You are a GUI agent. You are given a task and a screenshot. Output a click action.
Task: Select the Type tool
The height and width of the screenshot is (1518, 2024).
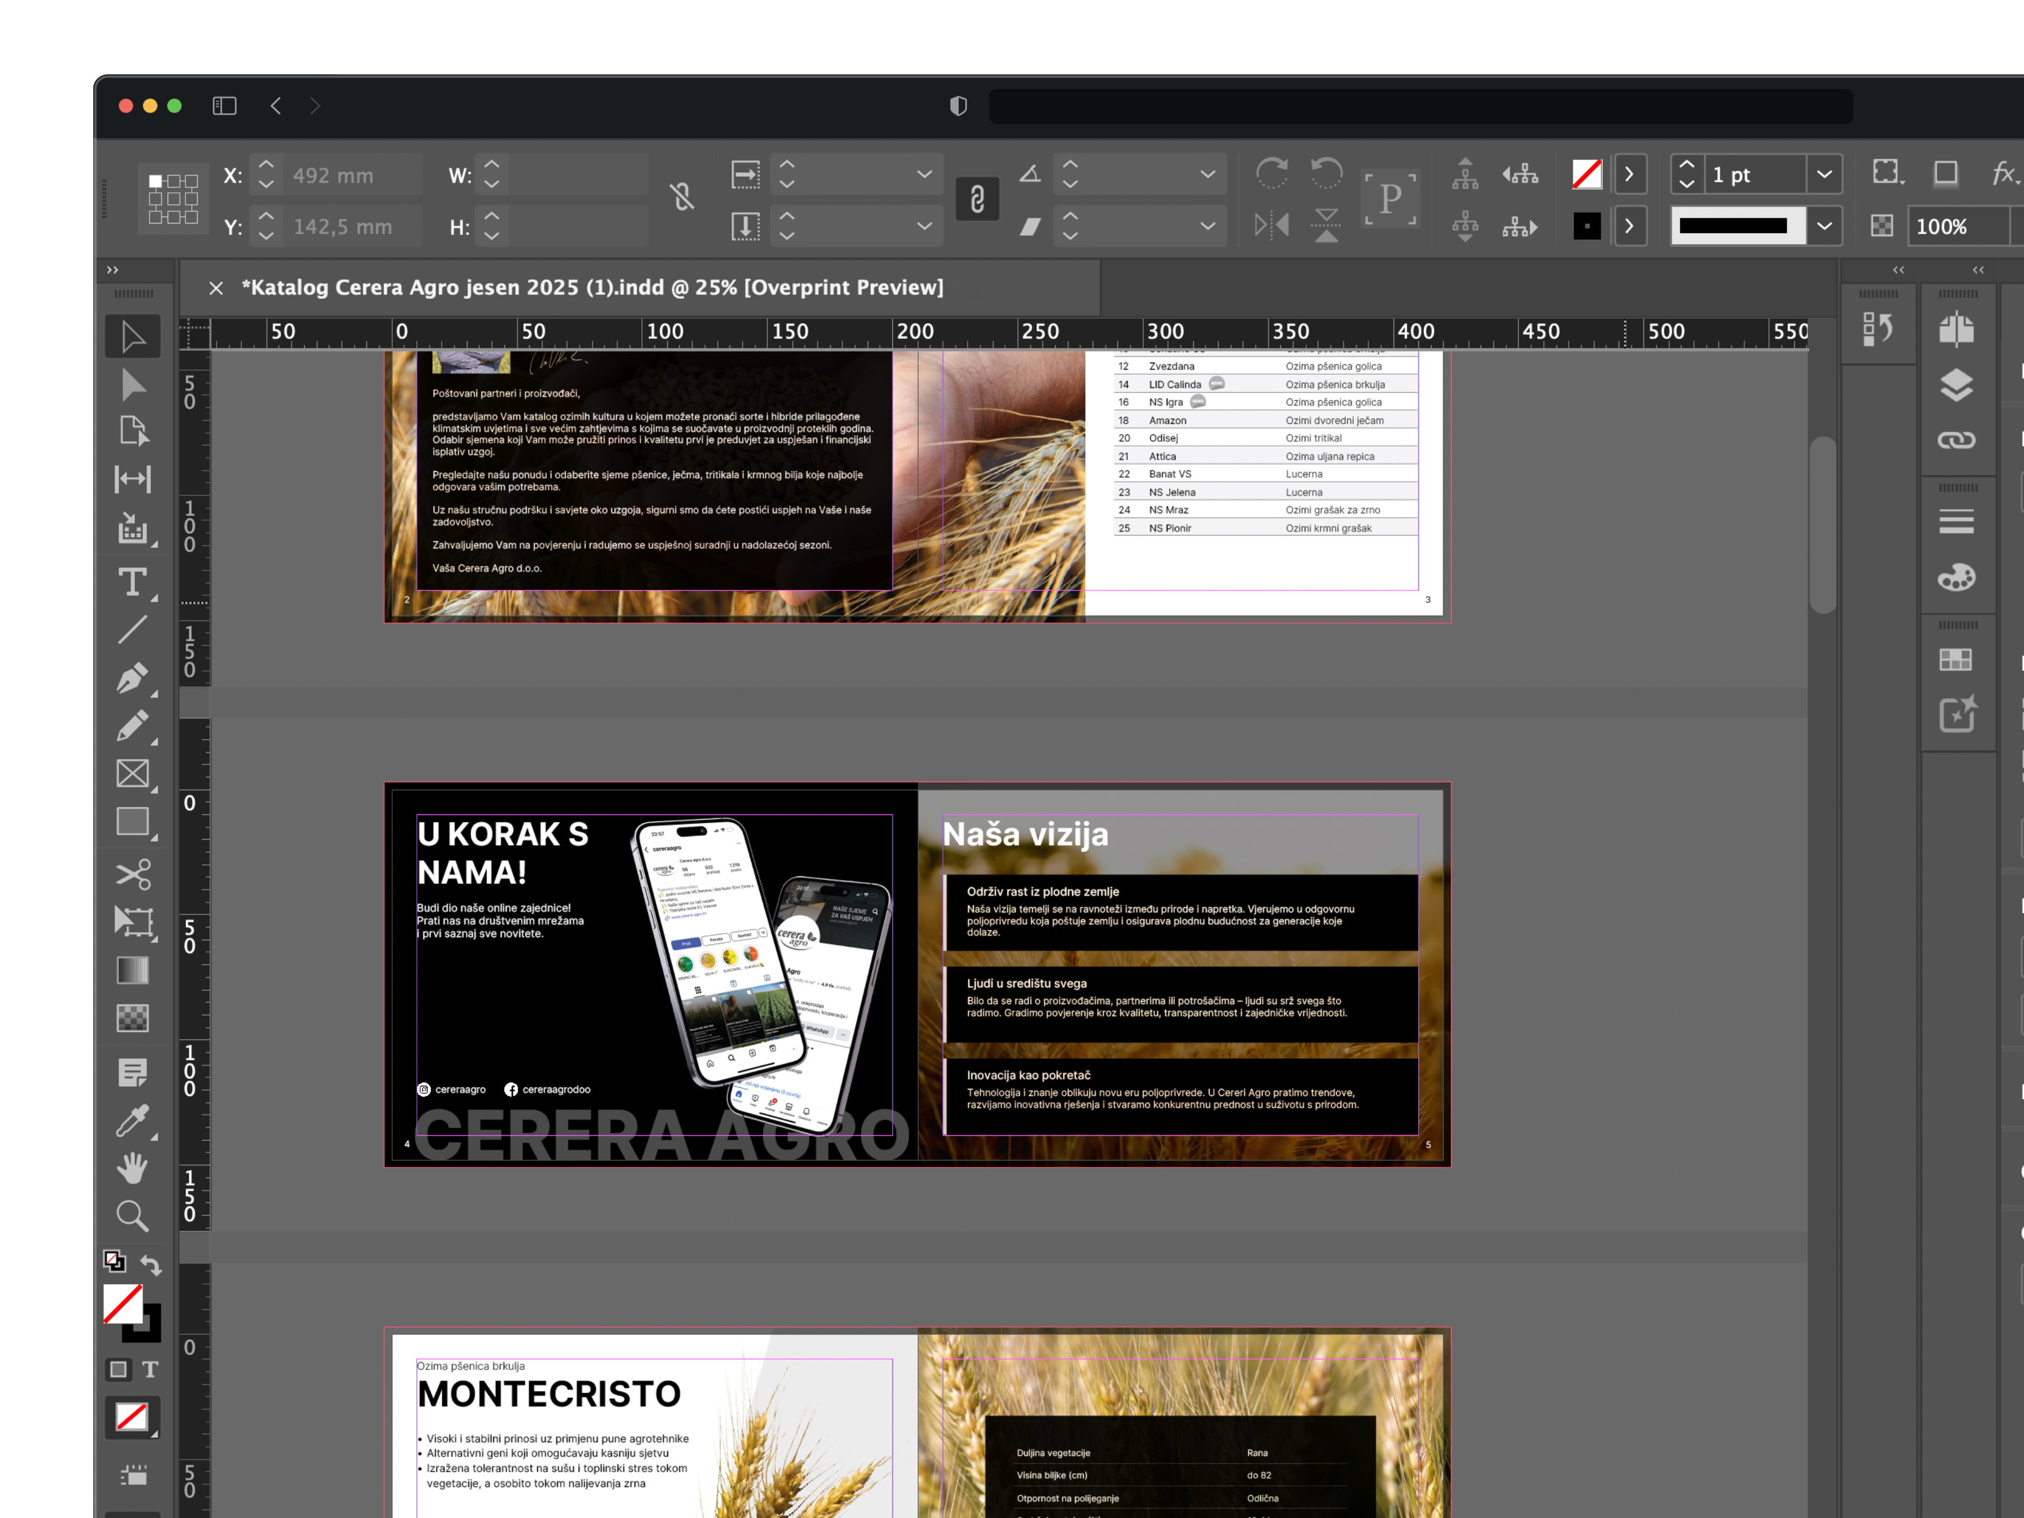point(133,583)
